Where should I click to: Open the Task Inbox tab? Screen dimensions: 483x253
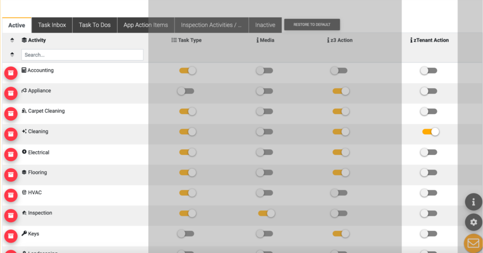pos(52,25)
